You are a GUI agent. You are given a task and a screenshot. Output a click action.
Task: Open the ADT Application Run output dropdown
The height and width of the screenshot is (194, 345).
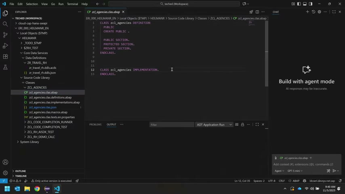pyautogui.click(x=214, y=124)
